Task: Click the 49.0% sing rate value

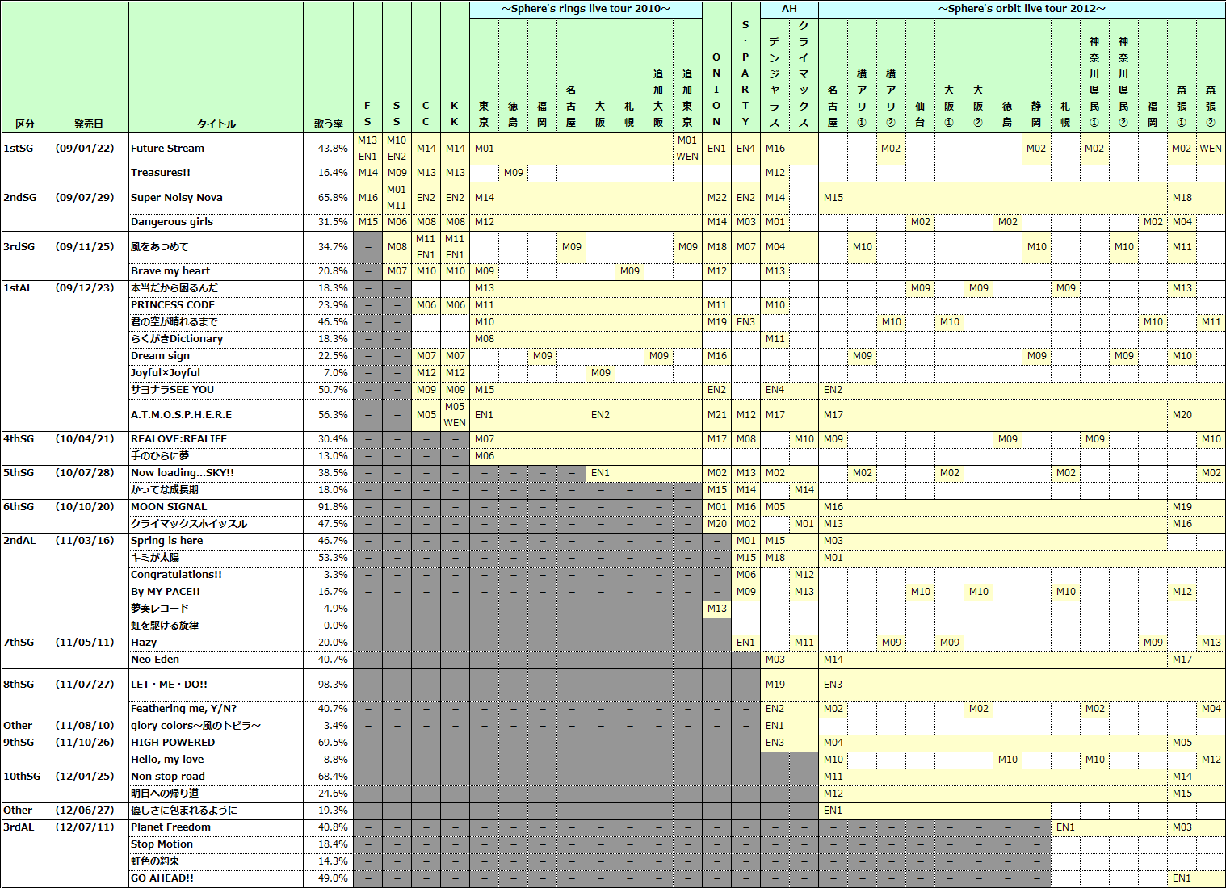Action: (333, 878)
